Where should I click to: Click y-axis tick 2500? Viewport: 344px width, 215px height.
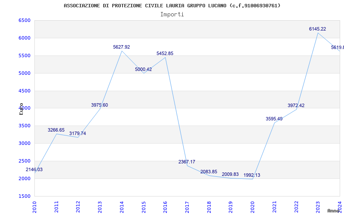25,161
